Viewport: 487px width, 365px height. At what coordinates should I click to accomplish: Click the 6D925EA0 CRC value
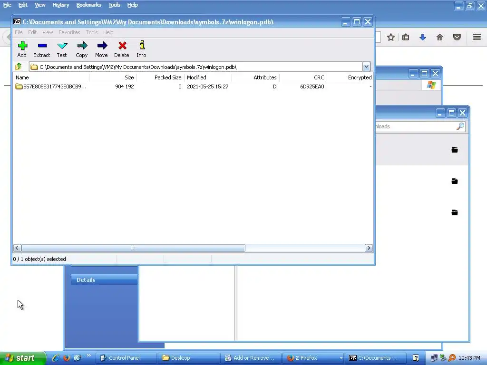312,86
